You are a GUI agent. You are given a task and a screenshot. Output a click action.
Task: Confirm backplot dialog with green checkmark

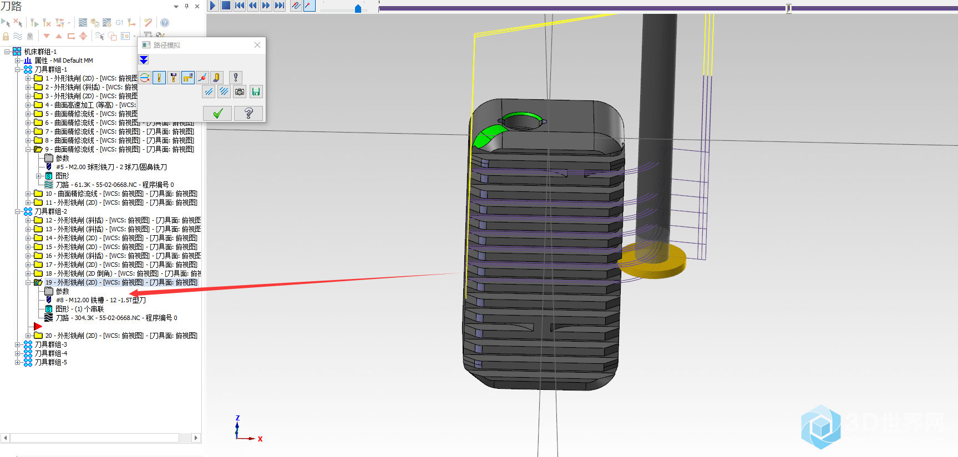point(218,113)
